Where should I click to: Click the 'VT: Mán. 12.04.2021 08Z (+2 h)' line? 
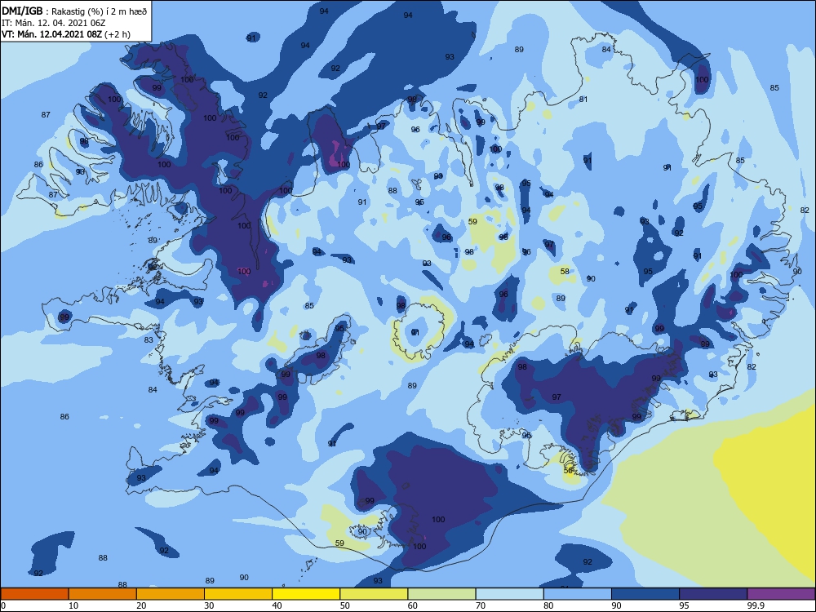pos(66,34)
